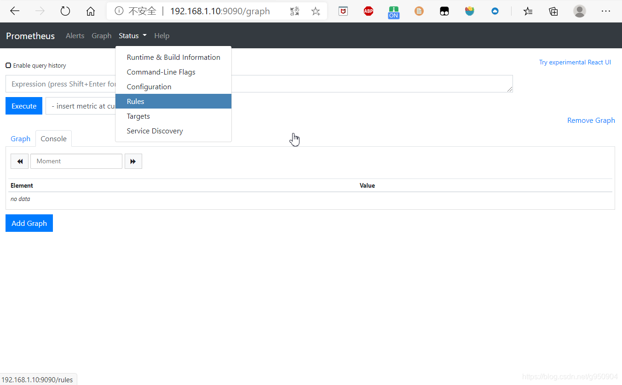Open the insert metric at cursor dropdown

tap(81, 106)
